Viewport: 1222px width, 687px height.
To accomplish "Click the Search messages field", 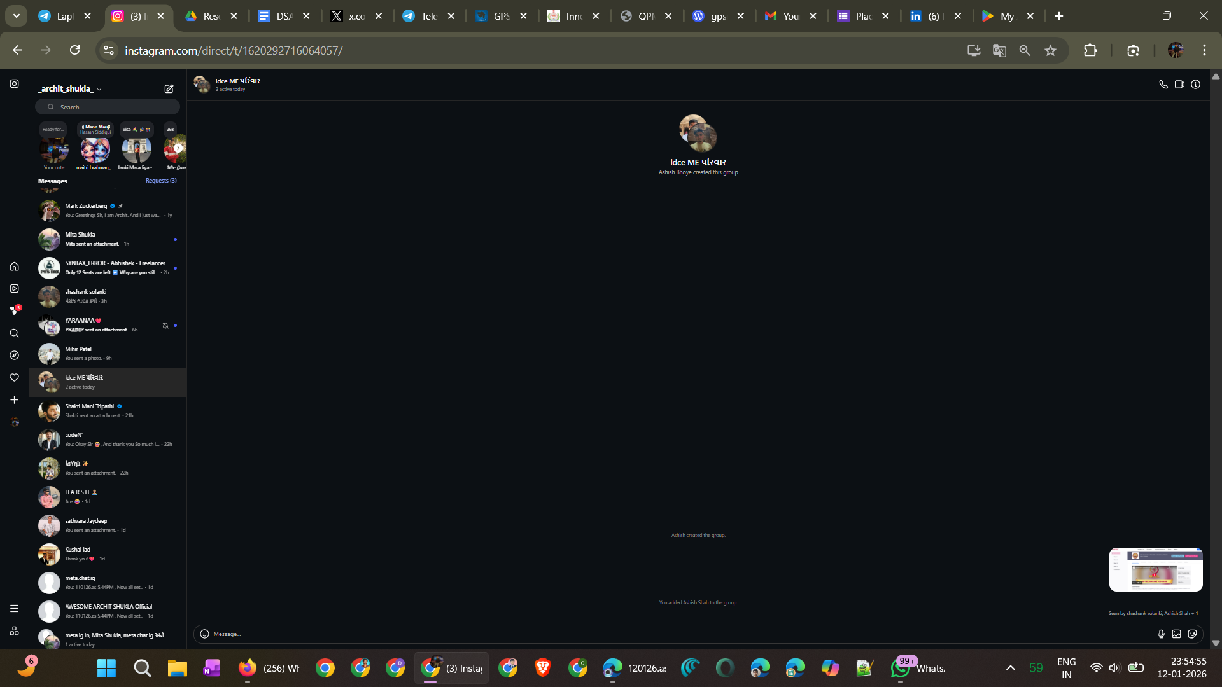I will [x=108, y=107].
